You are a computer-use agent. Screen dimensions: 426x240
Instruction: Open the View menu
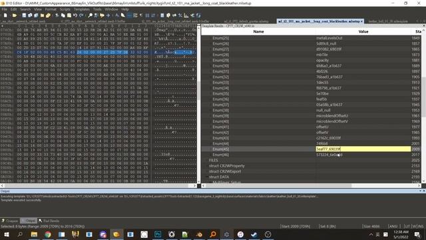click(38, 9)
